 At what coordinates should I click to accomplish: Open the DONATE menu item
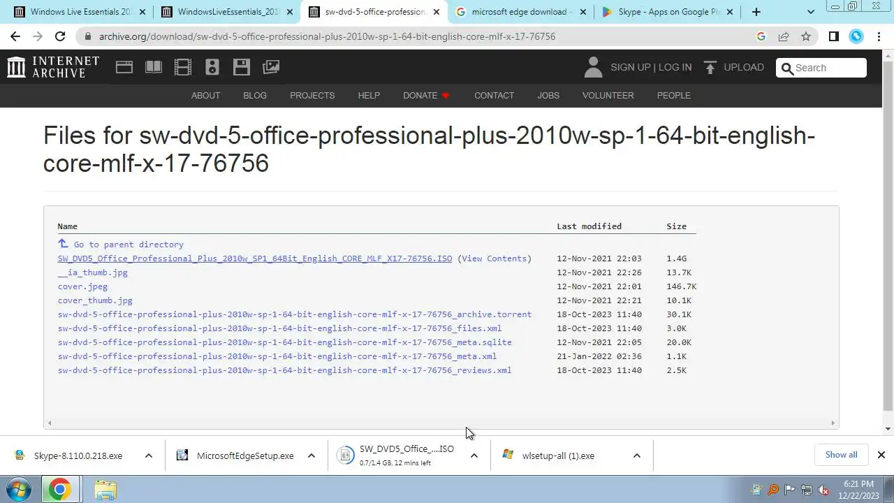[426, 96]
